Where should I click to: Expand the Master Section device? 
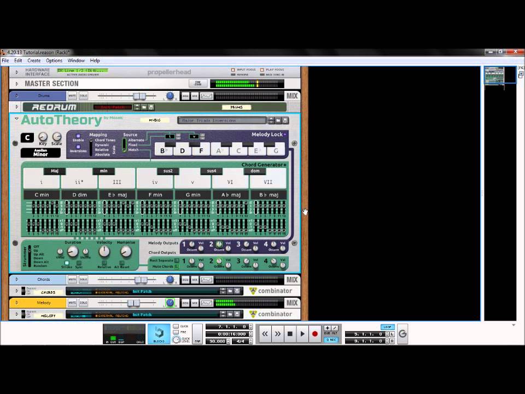coord(17,84)
